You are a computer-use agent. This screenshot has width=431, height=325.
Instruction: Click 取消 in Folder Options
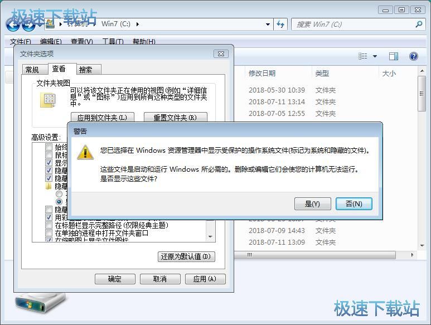[160, 279]
